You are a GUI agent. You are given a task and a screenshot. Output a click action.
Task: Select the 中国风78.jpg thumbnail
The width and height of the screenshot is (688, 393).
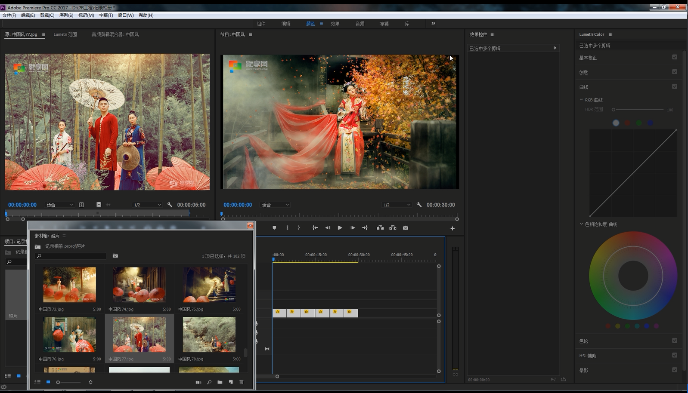(209, 335)
